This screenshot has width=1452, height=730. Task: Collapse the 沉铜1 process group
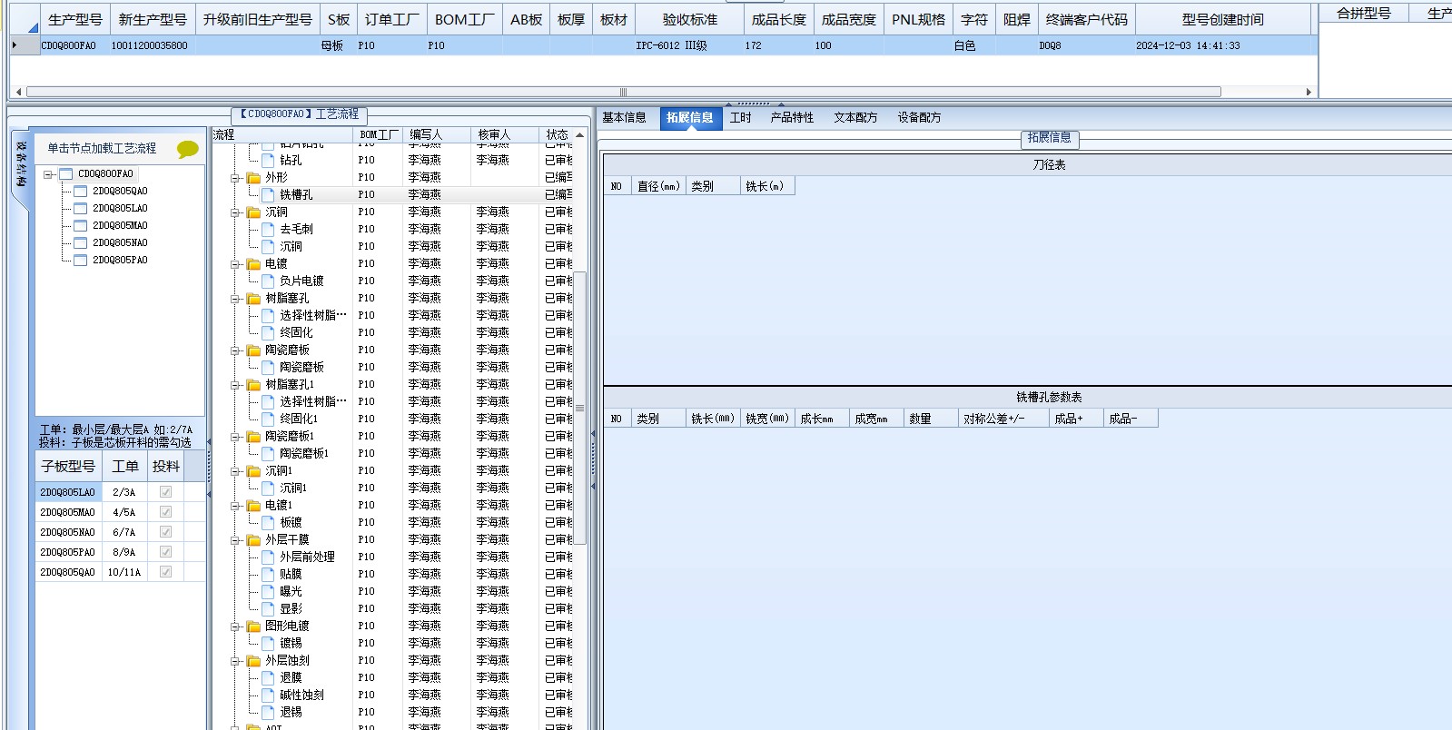(x=235, y=470)
